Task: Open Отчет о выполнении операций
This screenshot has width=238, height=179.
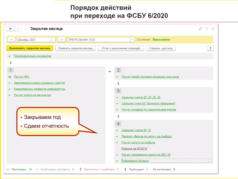Action: pos(121,48)
